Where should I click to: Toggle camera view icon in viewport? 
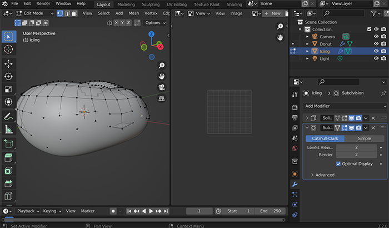pyautogui.click(x=161, y=87)
